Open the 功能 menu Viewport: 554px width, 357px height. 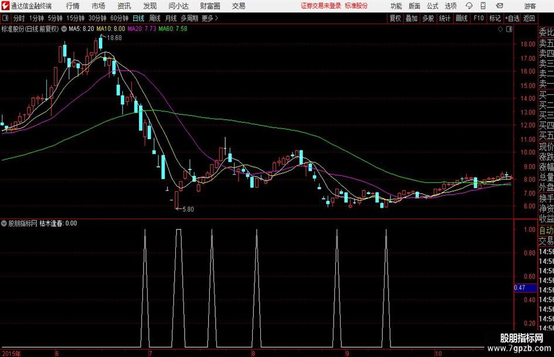[396, 6]
